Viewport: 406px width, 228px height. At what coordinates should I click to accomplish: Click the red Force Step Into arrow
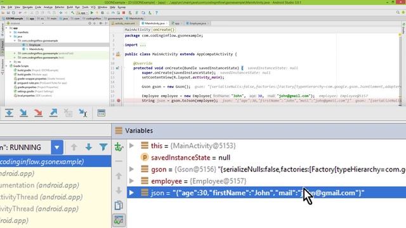[38, 113]
